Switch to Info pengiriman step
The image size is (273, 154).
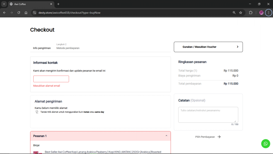42,48
